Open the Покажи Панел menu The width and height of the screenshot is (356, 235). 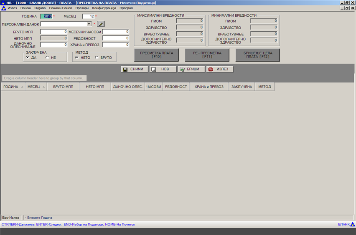pyautogui.click(x=60, y=8)
